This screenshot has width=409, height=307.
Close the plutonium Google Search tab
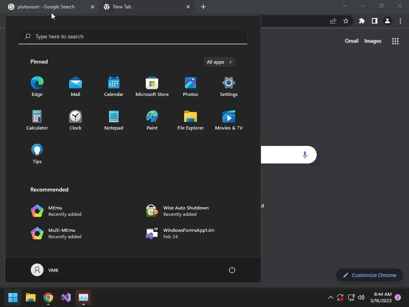click(x=92, y=7)
